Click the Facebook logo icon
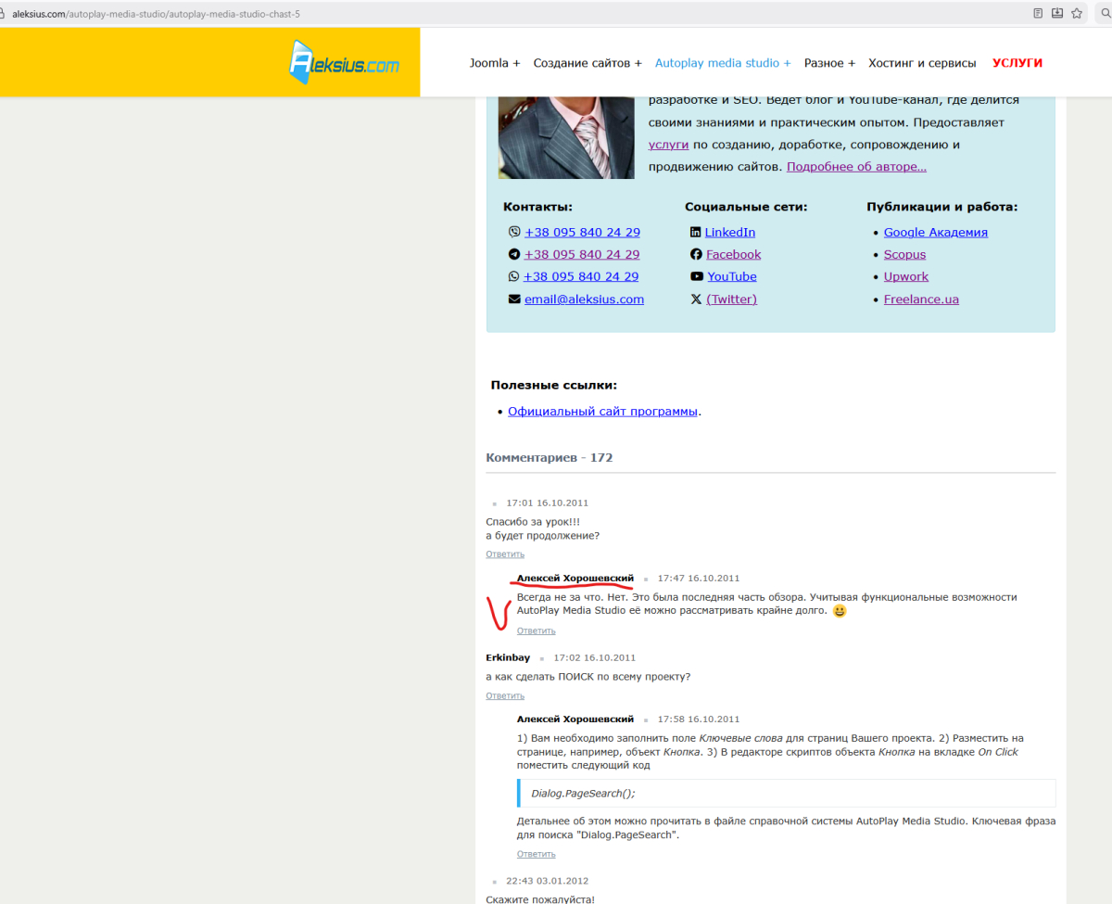1112x904 pixels. (696, 255)
